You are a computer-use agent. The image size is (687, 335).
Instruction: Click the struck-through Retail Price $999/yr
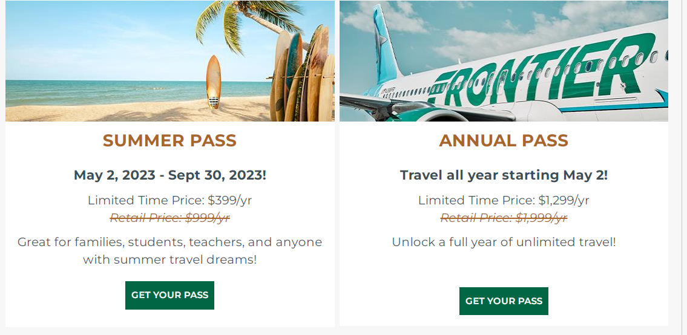point(170,218)
